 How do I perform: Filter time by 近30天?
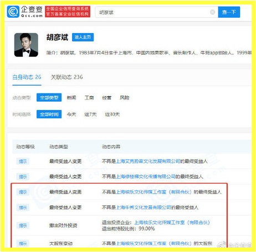(x=112, y=114)
